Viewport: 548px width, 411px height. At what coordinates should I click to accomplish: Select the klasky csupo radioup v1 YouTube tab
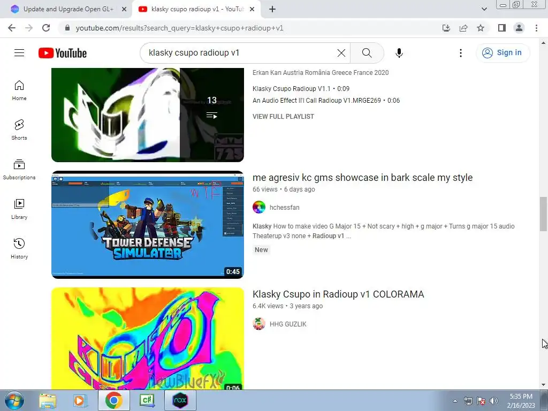tap(197, 9)
